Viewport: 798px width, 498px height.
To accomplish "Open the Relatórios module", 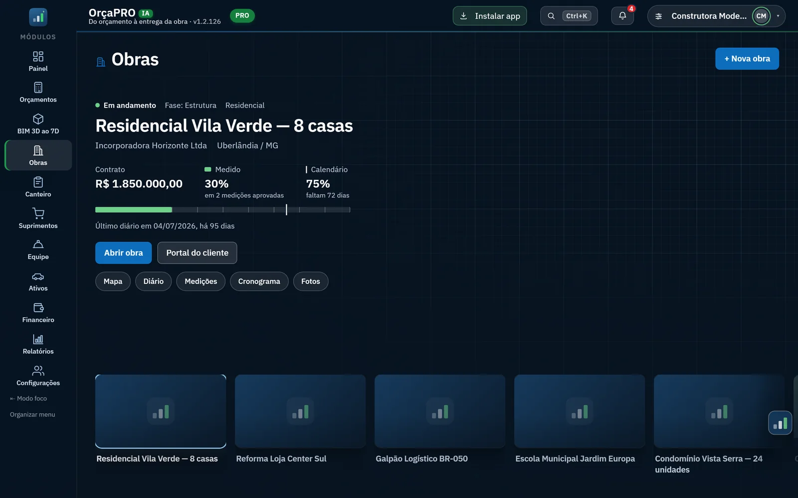I will [x=38, y=344].
